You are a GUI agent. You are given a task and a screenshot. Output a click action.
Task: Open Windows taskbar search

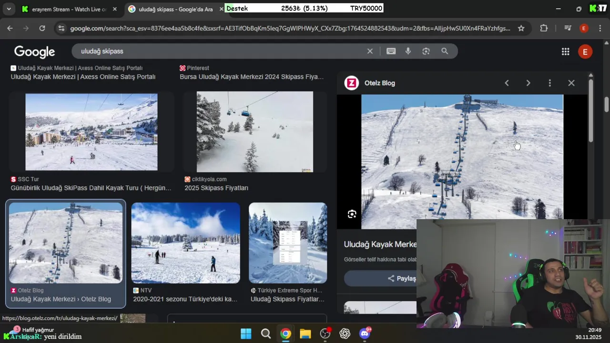266,333
